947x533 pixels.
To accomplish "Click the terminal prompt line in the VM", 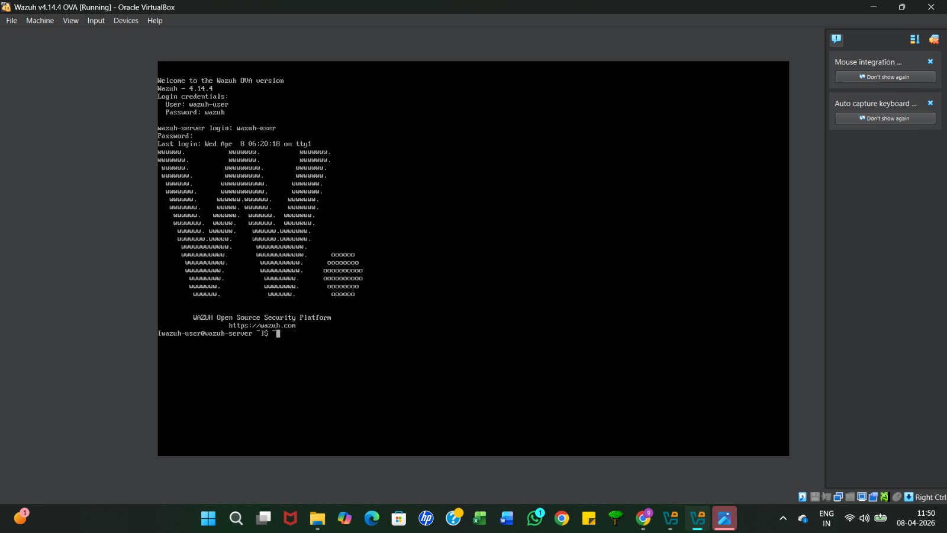I will pos(219,333).
